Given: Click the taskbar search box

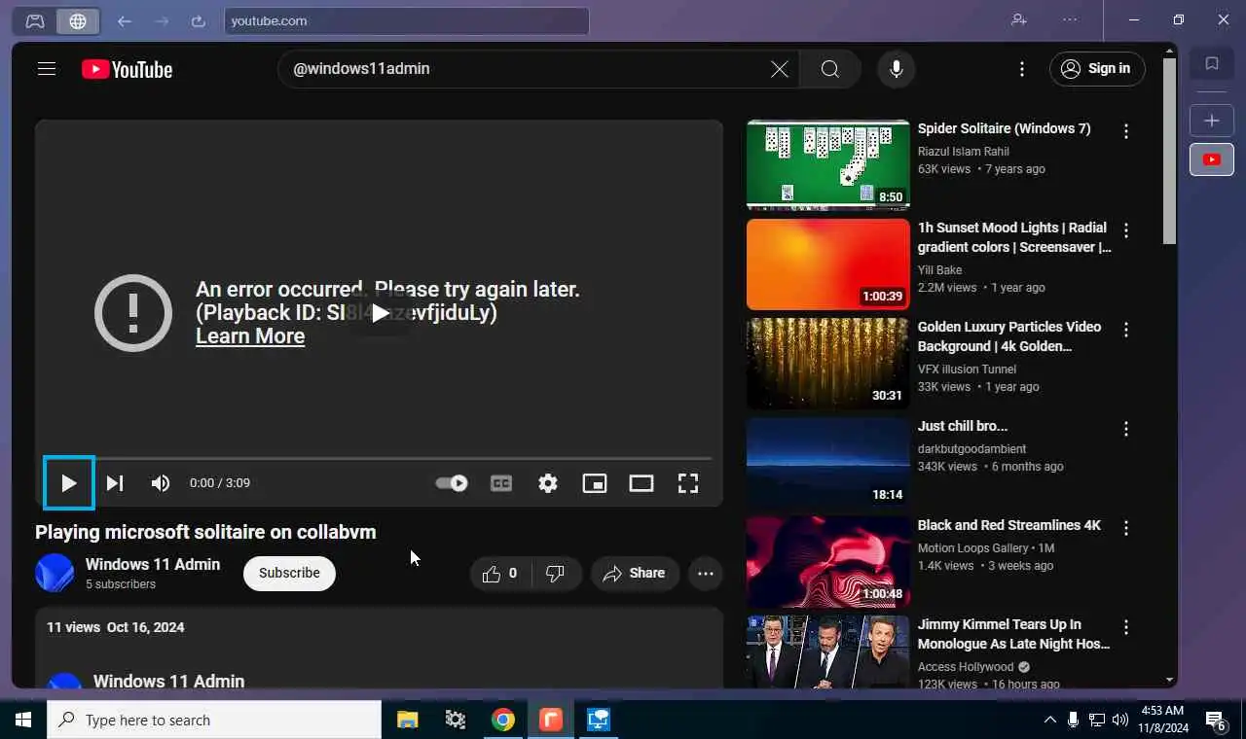Looking at the screenshot, I should coord(214,720).
